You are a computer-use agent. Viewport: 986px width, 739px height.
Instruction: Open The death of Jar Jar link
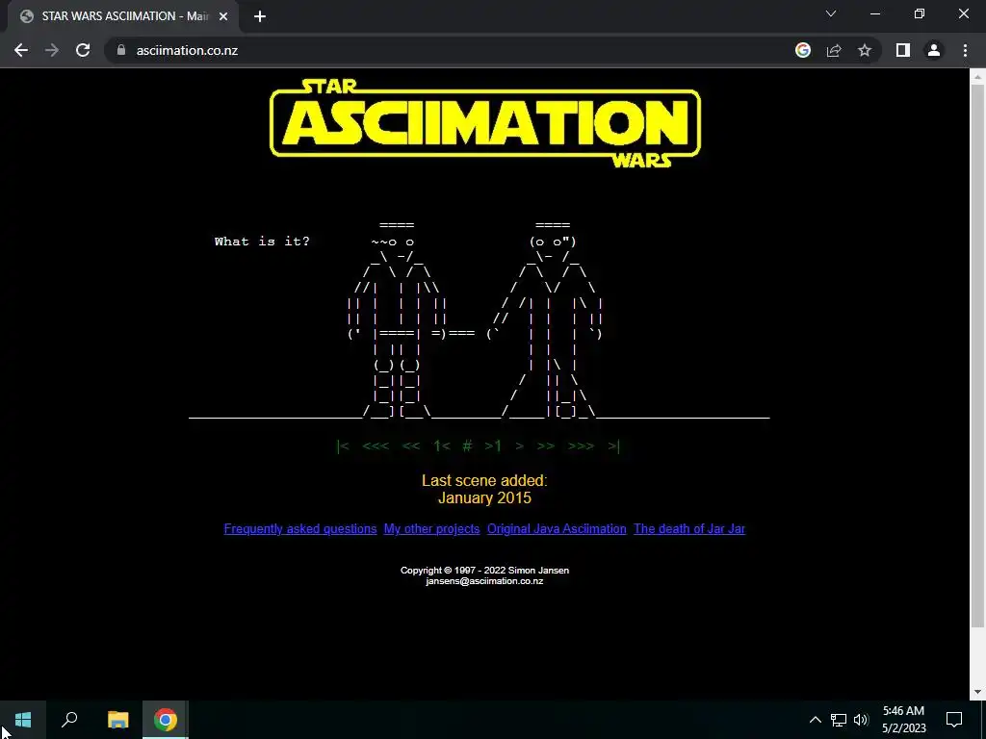coord(689,529)
